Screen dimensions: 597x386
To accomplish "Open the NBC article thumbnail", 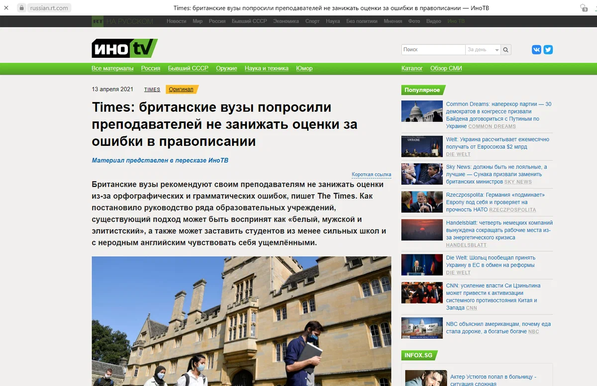I will tap(422, 328).
